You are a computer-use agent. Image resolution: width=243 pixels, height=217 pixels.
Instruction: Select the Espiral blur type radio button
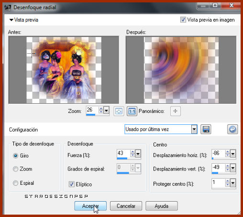click(x=15, y=183)
